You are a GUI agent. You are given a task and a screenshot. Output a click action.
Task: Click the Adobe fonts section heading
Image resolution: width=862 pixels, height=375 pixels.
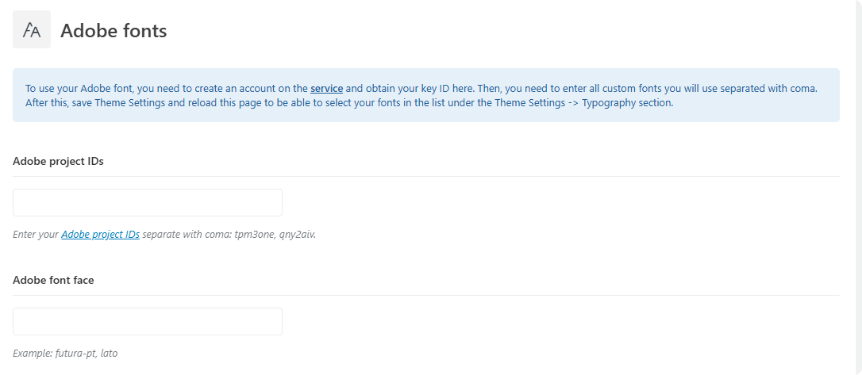[114, 31]
